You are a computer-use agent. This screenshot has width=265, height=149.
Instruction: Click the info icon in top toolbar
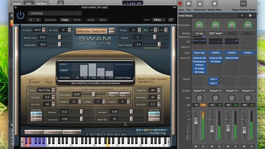point(60,3)
